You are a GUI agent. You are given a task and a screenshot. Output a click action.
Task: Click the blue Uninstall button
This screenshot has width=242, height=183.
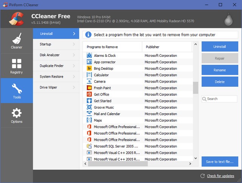coord(220,46)
